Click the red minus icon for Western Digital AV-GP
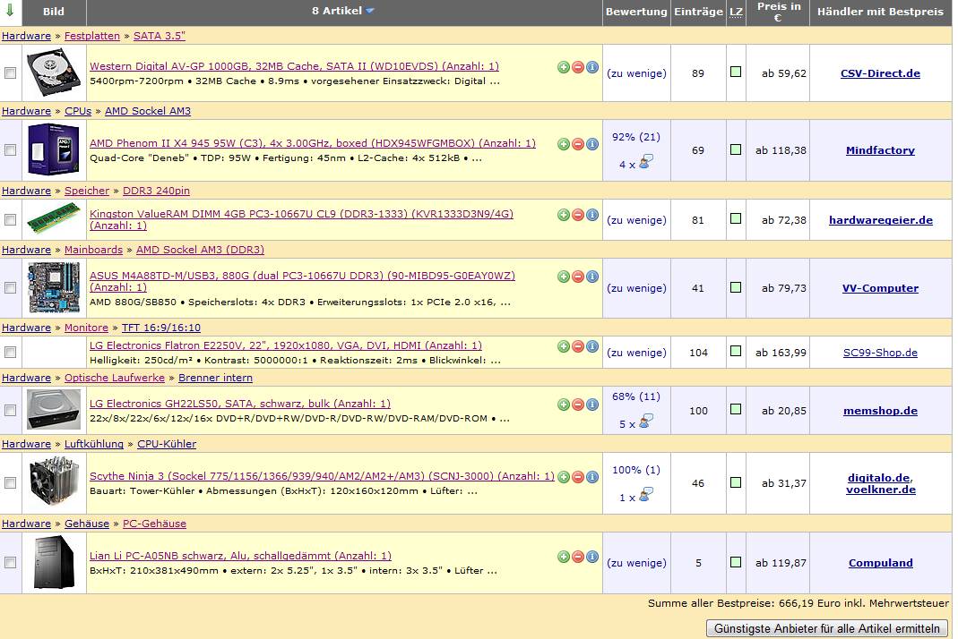958x639 pixels. pyautogui.click(x=578, y=67)
